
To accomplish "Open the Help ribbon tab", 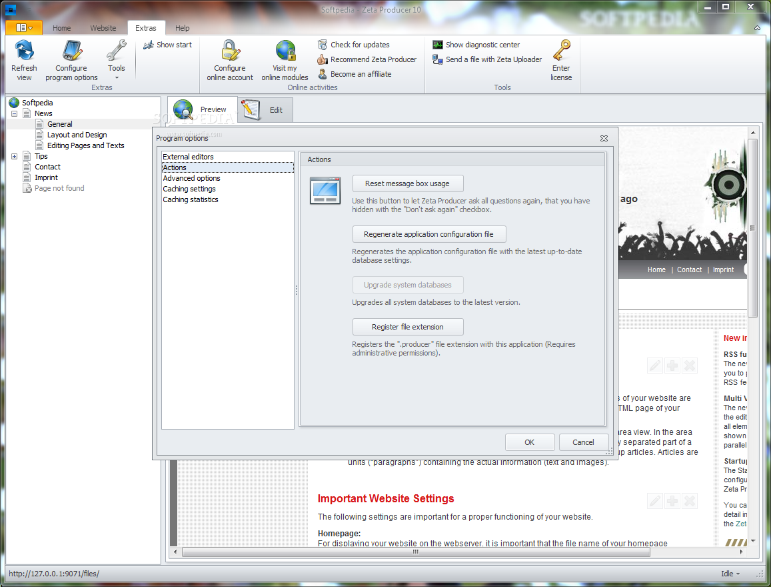I will [183, 28].
